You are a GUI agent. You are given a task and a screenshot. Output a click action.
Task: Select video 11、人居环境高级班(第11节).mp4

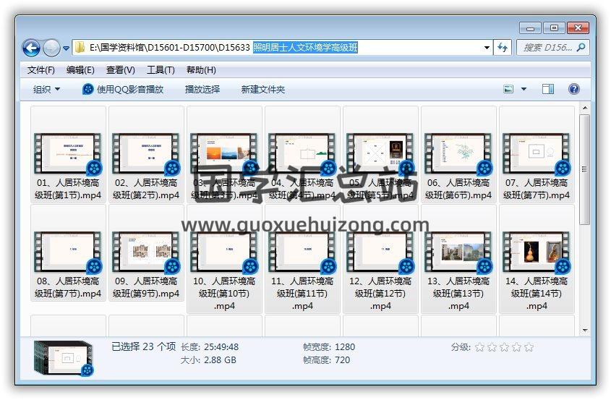pyautogui.click(x=302, y=259)
